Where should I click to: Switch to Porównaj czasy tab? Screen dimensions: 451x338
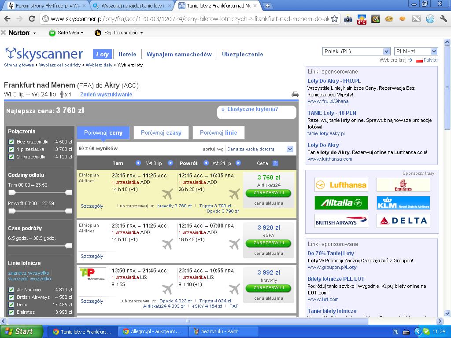click(x=161, y=133)
